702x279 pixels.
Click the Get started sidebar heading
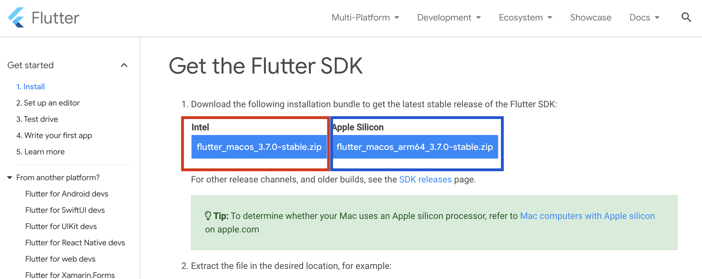tap(30, 65)
